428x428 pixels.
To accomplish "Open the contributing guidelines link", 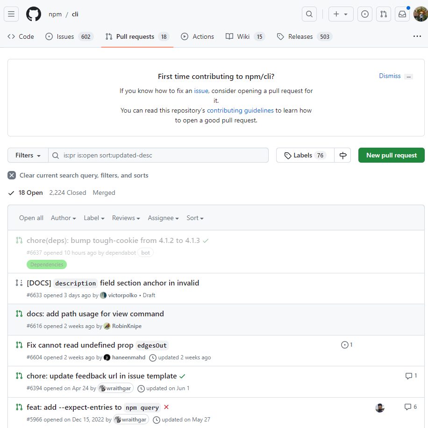I will 240,111.
